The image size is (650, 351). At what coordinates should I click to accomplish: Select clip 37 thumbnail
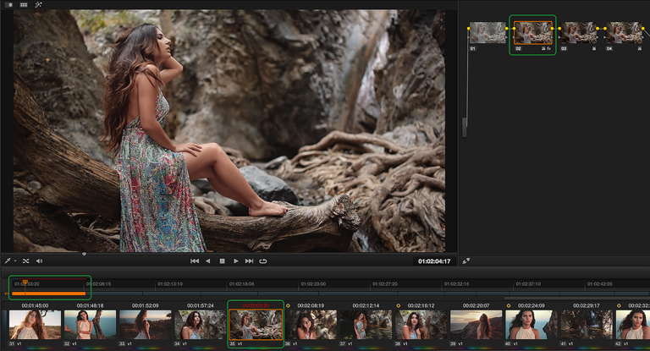pos(366,325)
